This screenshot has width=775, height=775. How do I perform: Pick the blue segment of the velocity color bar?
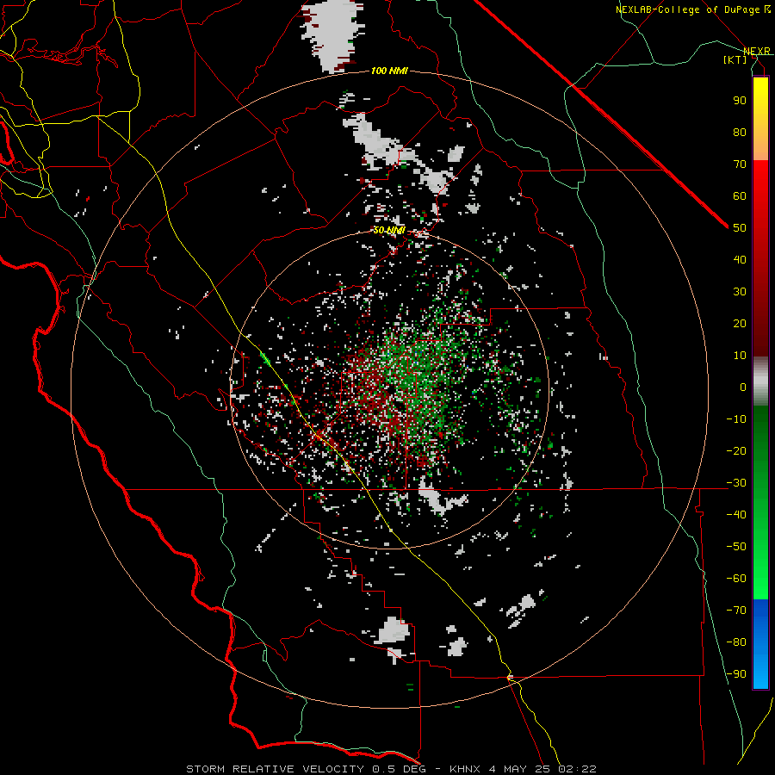pos(760,643)
